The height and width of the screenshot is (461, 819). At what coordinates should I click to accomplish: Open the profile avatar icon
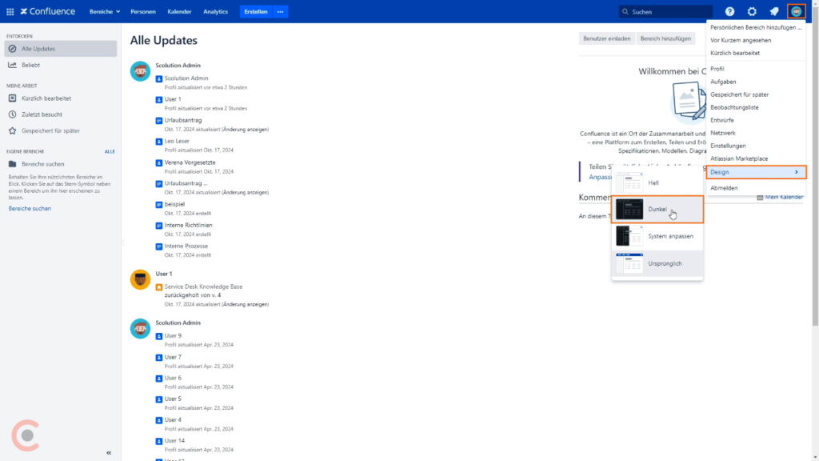tap(796, 11)
